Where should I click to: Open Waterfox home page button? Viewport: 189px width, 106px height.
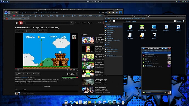coord(16,13)
